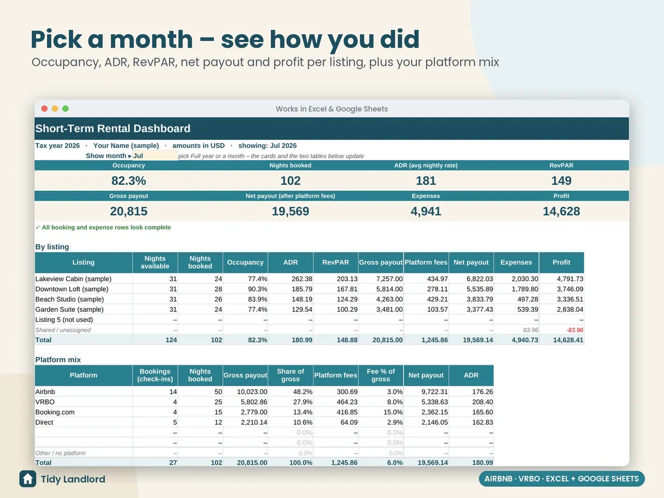Click the Direct platform row label
The width and height of the screenshot is (664, 498).
click(44, 422)
